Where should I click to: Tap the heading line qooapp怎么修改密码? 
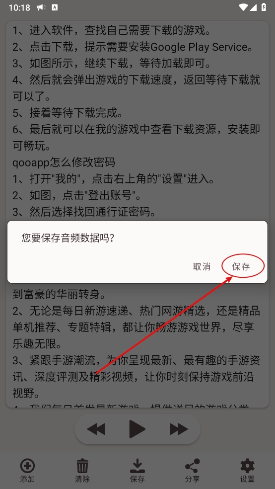pos(64,163)
